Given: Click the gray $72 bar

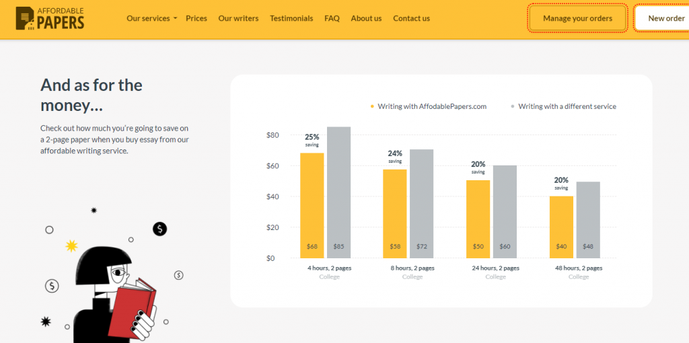Looking at the screenshot, I should 422,204.
